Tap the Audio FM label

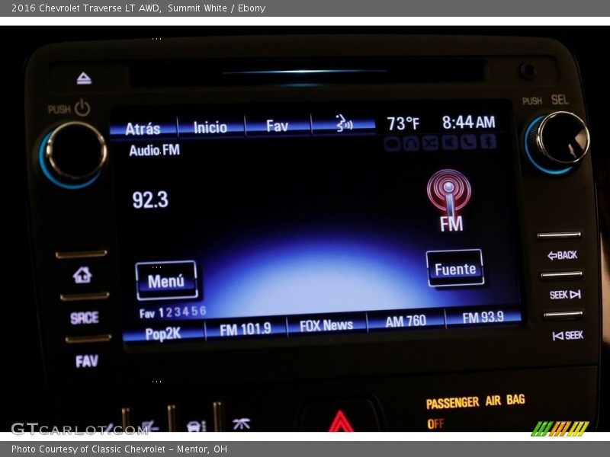(155, 150)
